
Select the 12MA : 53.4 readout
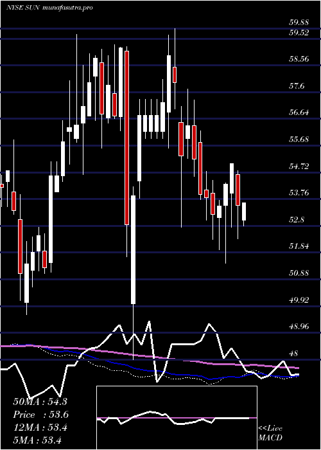point(40,428)
